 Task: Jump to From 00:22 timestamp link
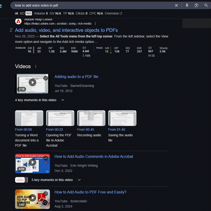click(54, 130)
